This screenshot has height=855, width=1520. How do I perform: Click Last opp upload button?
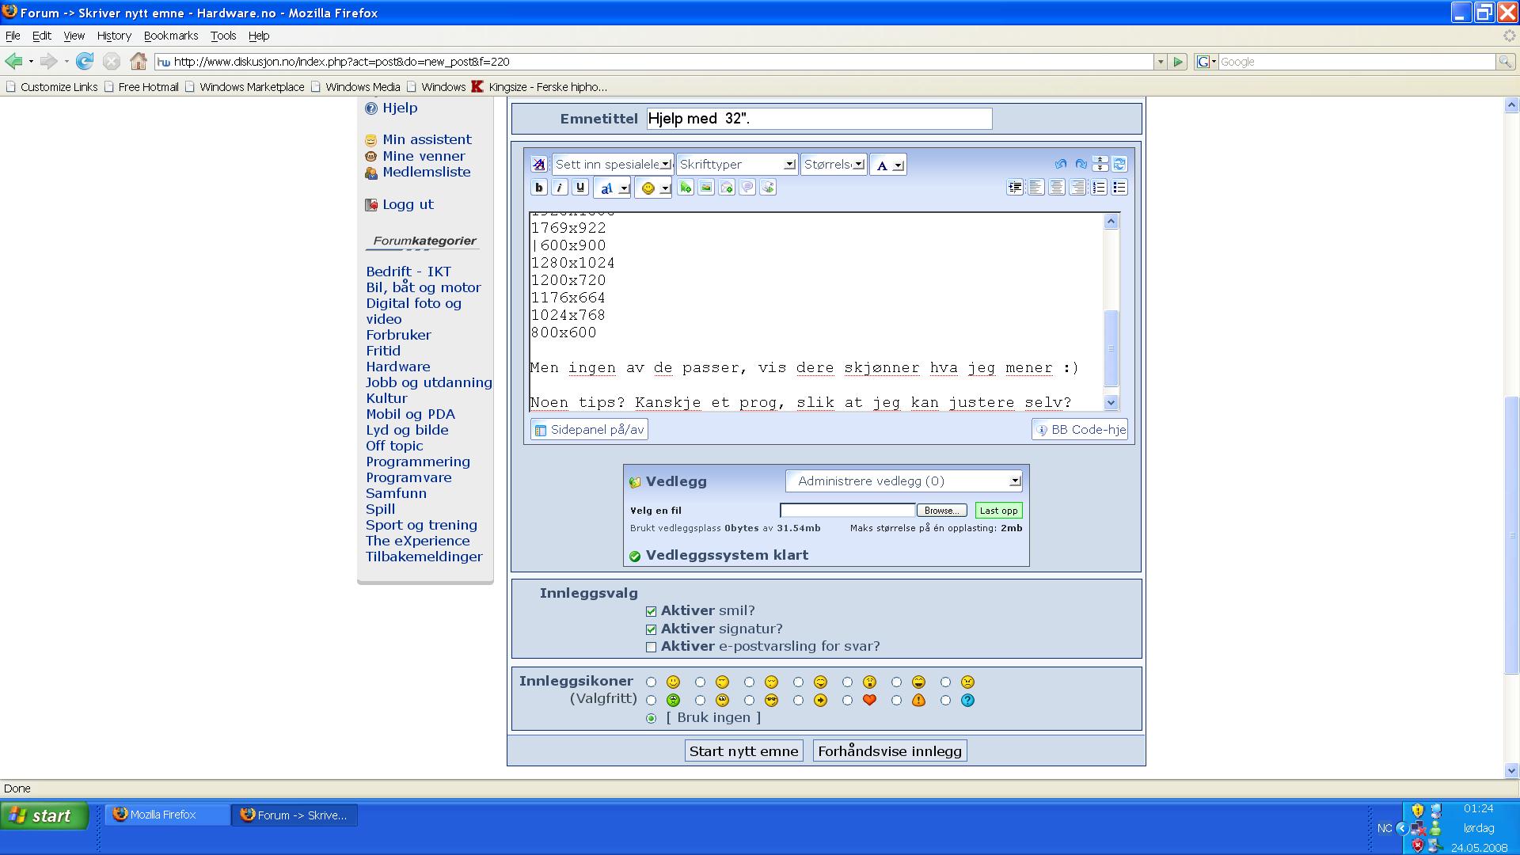click(x=998, y=511)
